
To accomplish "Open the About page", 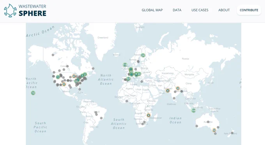I will tap(224, 10).
